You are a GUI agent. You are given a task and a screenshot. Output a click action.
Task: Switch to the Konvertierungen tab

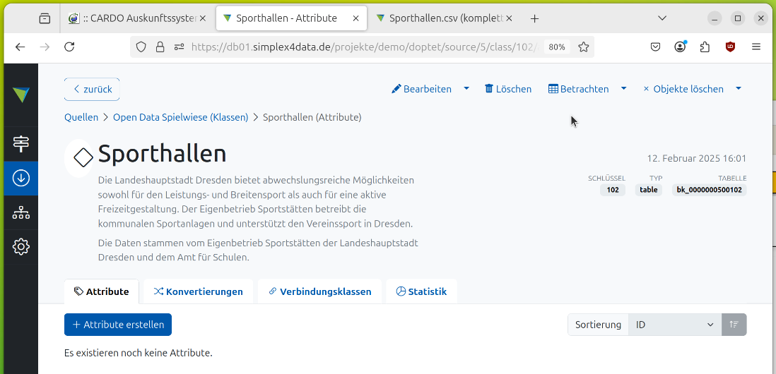click(x=198, y=291)
